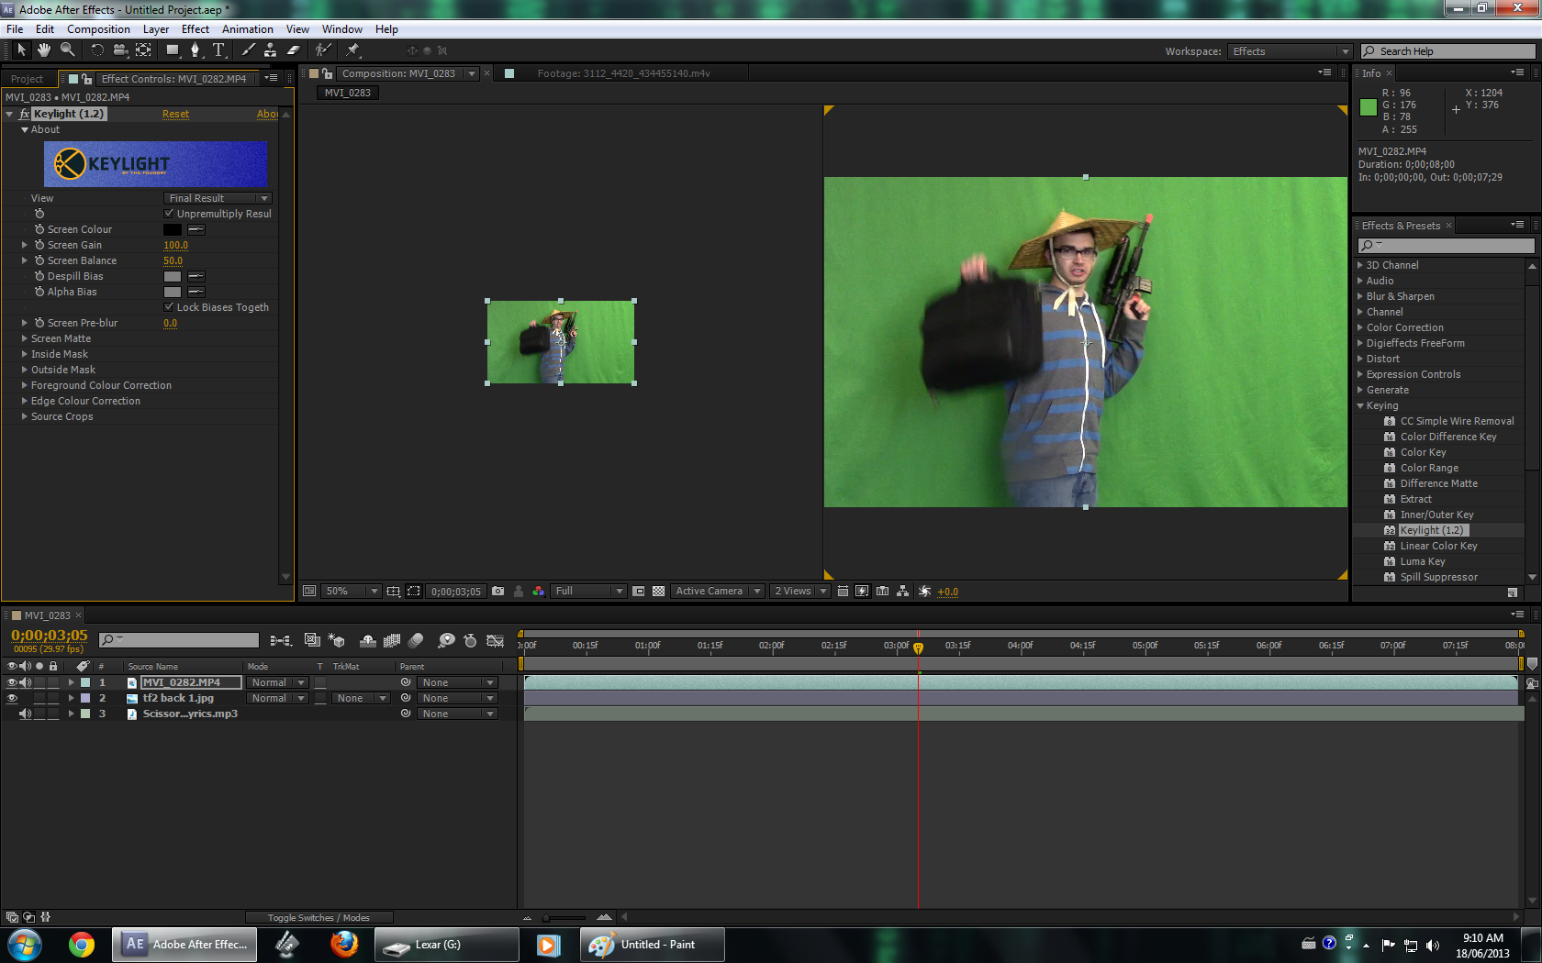Click the Screen Gain value 100.0
This screenshot has width=1542, height=963.
coord(175,245)
